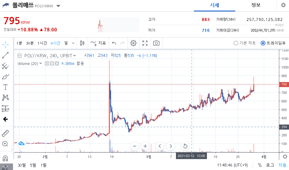Switch to the 정보 tab
The image size is (289, 170).
pyautogui.click(x=256, y=5)
